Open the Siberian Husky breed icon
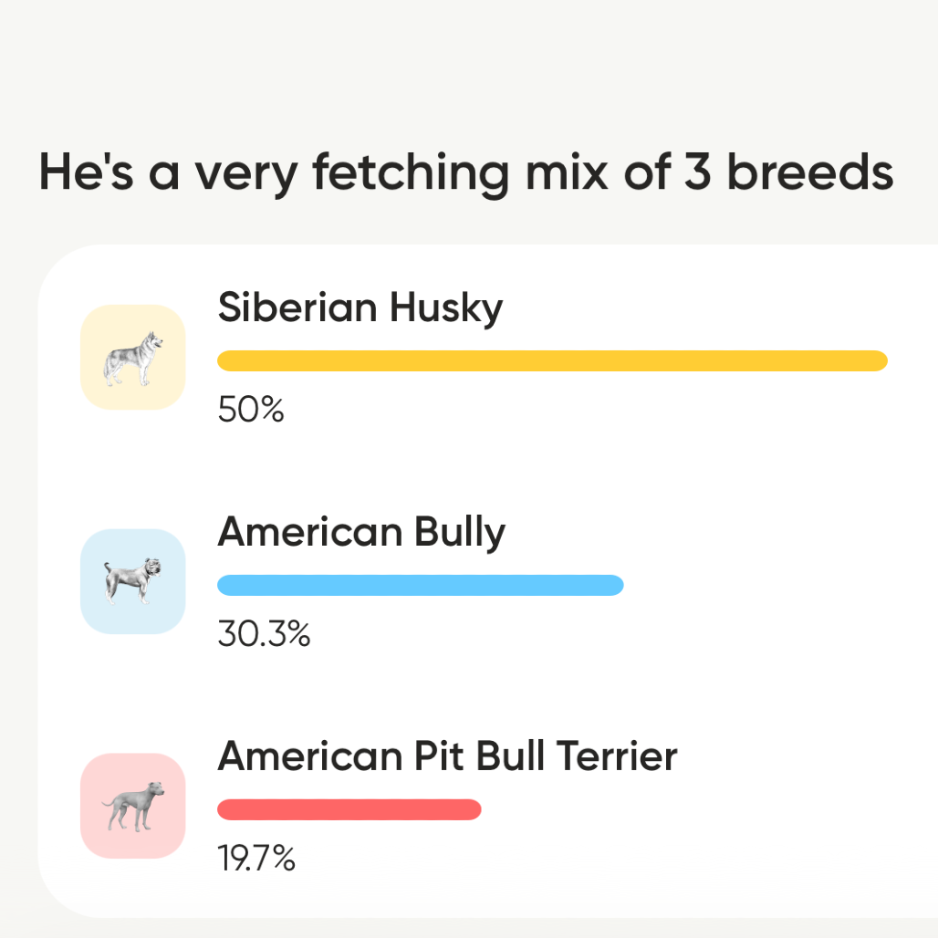938x938 pixels. [x=133, y=357]
